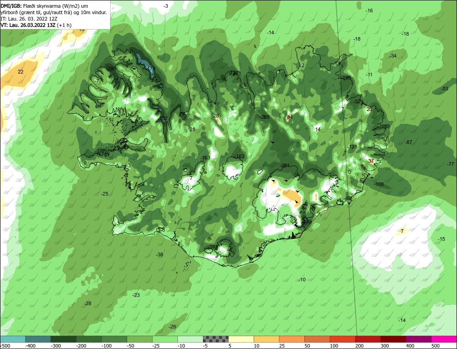Click the maroon legend swatch between 300 and 400
The width and height of the screenshot is (457, 349).
tap(393, 339)
